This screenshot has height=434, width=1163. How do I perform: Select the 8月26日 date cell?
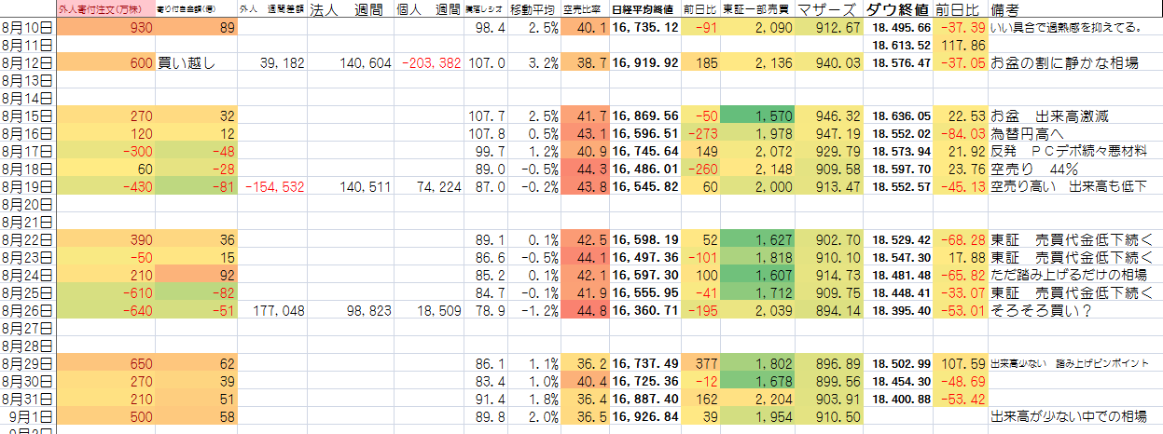coord(27,310)
